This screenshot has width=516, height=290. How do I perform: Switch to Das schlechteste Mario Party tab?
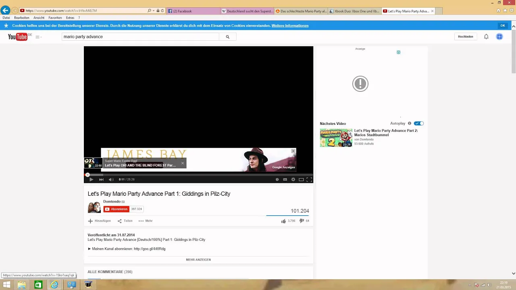click(x=301, y=11)
